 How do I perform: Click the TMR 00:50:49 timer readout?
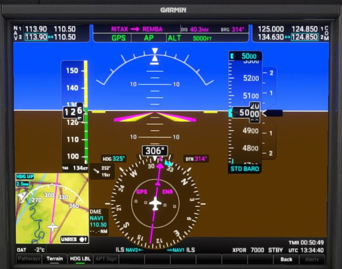click(x=306, y=242)
